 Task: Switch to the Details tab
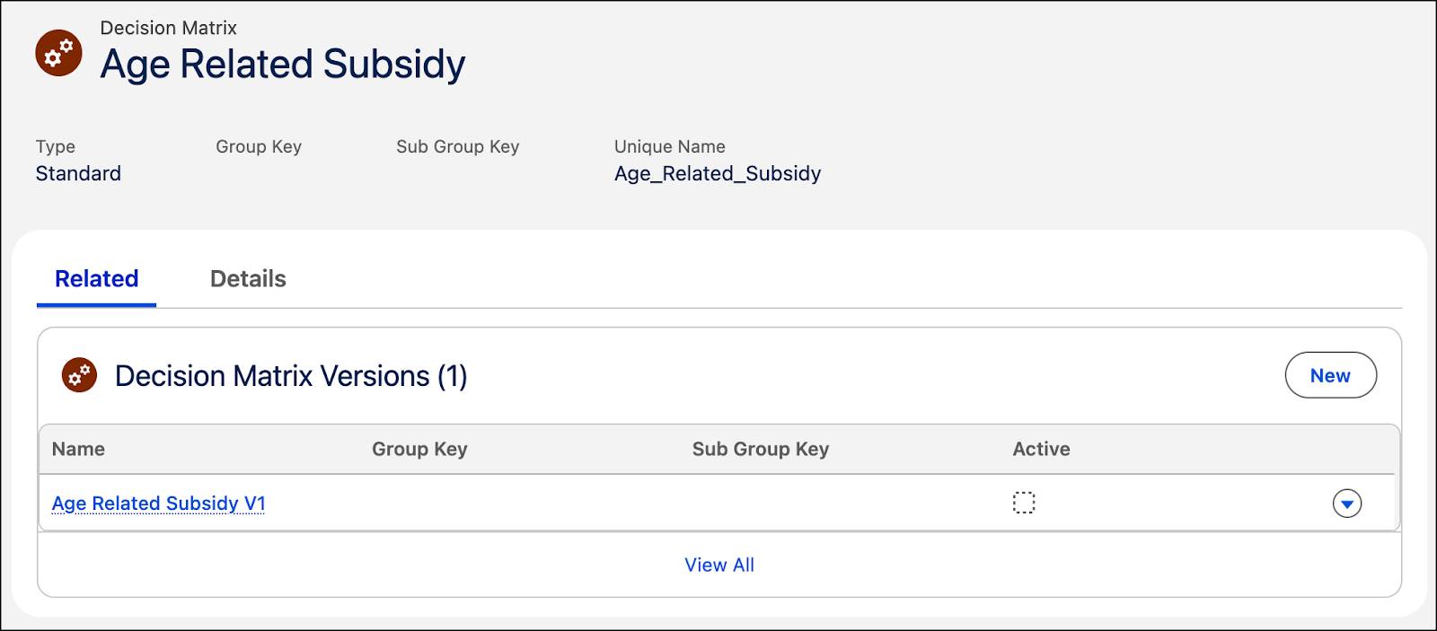[247, 279]
